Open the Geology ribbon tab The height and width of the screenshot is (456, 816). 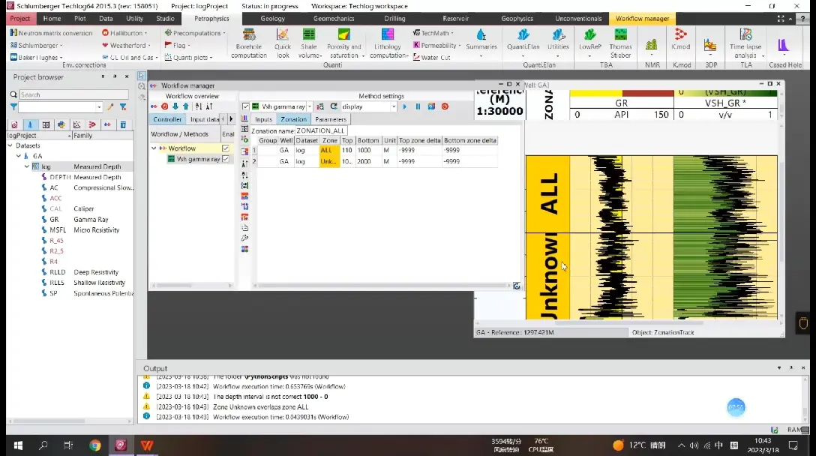(273, 19)
